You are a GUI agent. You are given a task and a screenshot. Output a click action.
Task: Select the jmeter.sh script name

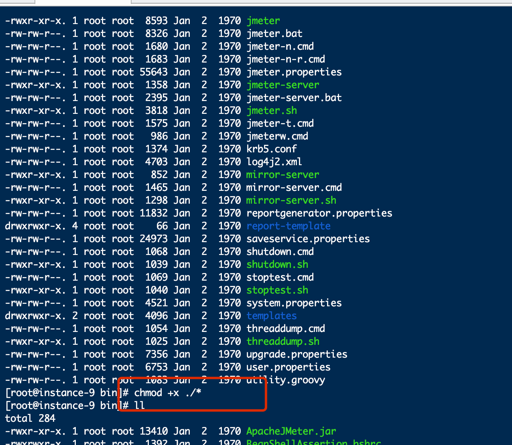271,111
